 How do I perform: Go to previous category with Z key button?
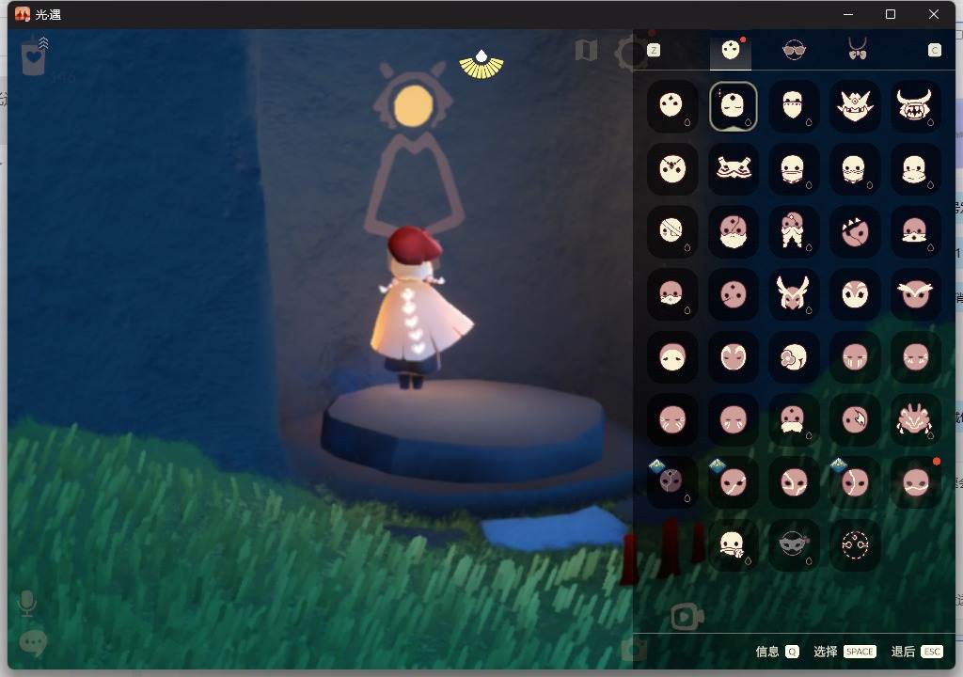(654, 50)
